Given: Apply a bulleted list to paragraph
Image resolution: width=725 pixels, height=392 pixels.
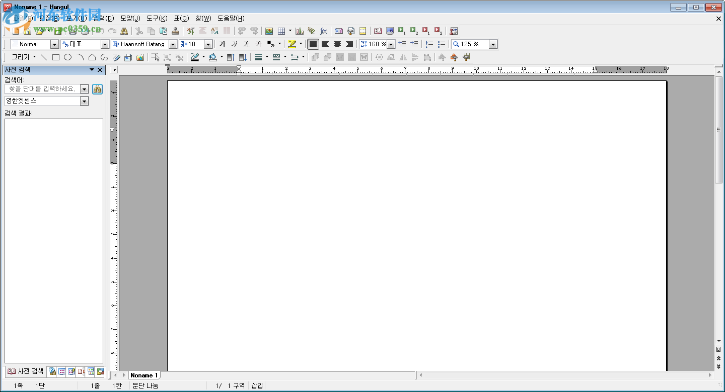Looking at the screenshot, I should [x=442, y=44].
